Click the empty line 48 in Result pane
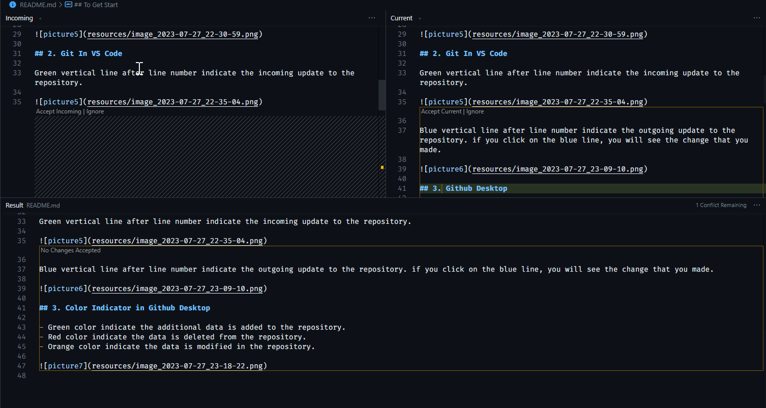The height and width of the screenshot is (408, 766). [401, 375]
